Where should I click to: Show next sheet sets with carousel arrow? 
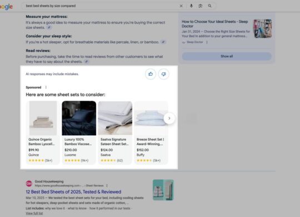[169, 119]
